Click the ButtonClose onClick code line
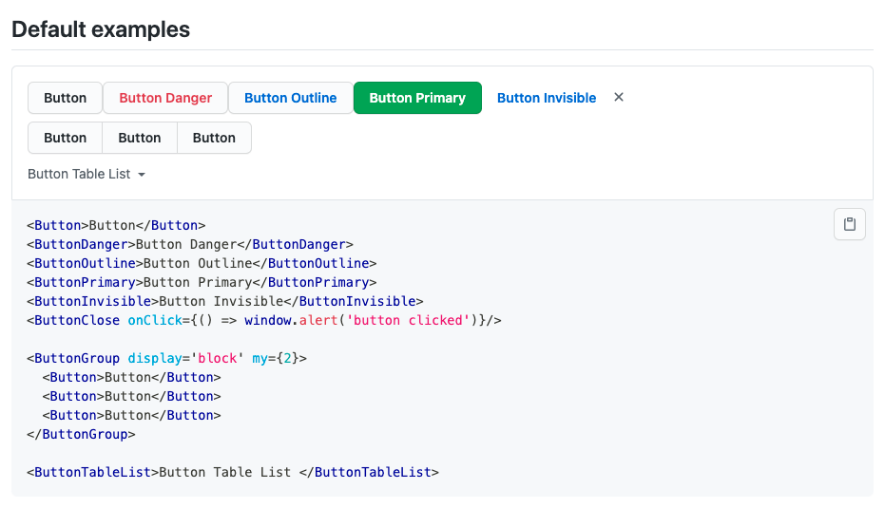The height and width of the screenshot is (508, 885). click(x=263, y=320)
